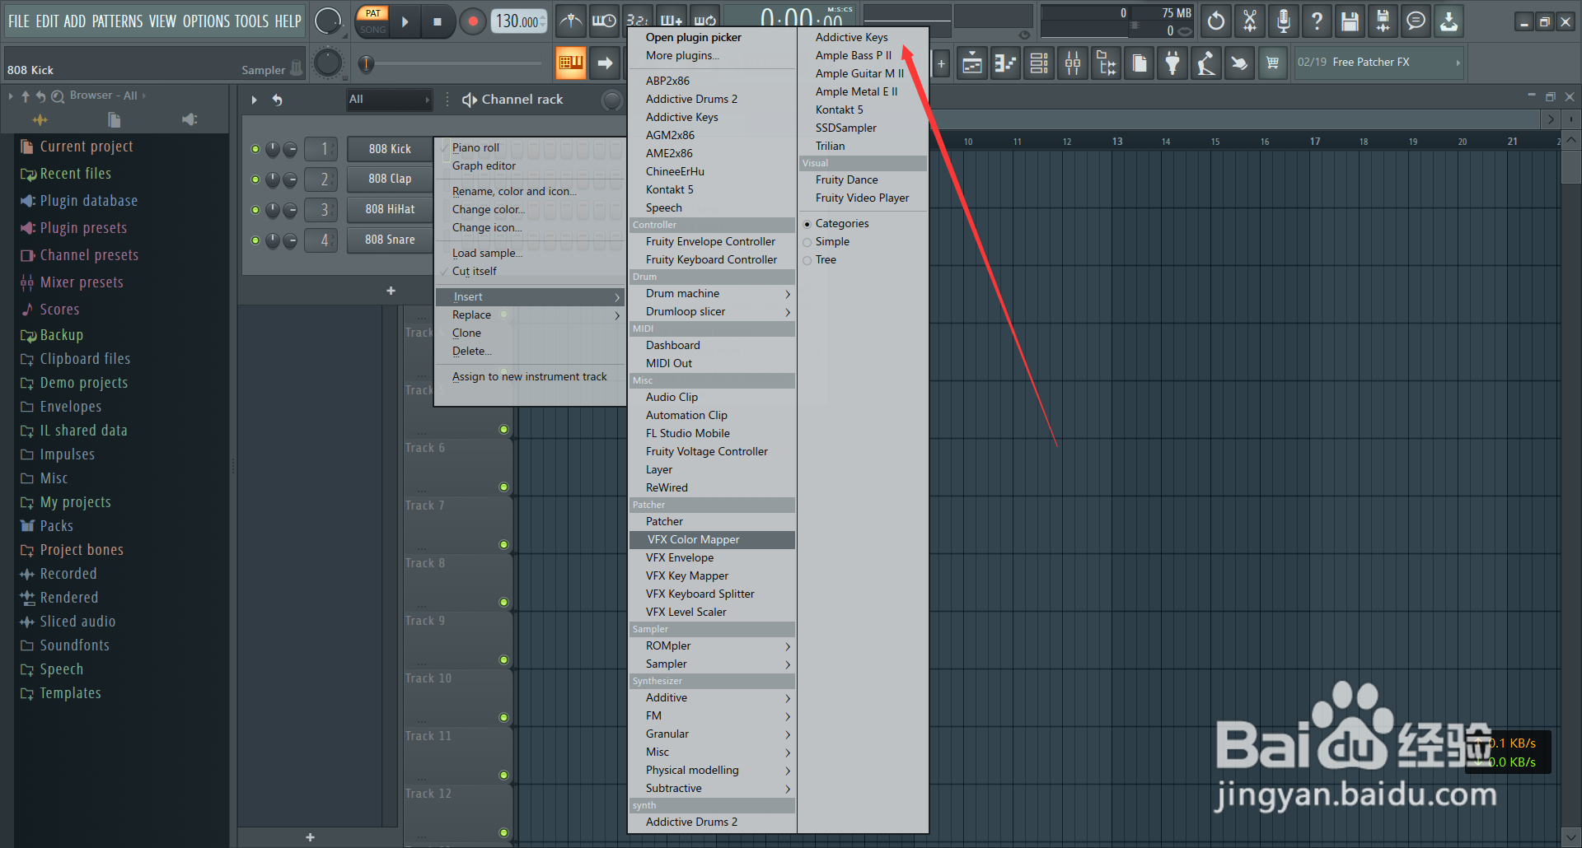Click the stop button in transport panel

[x=438, y=22]
